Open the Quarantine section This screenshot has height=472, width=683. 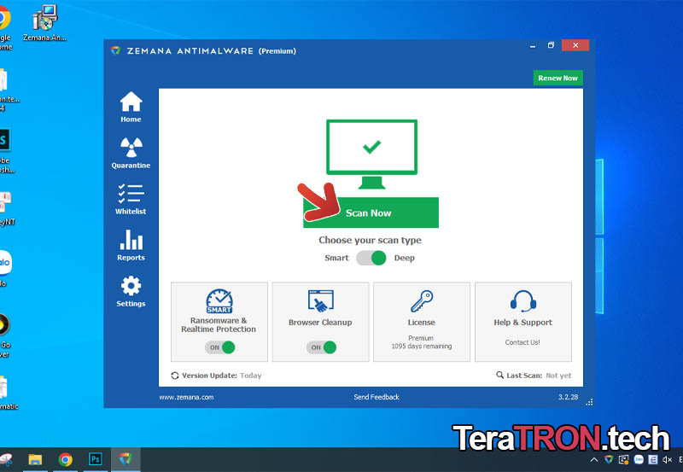pyautogui.click(x=131, y=153)
